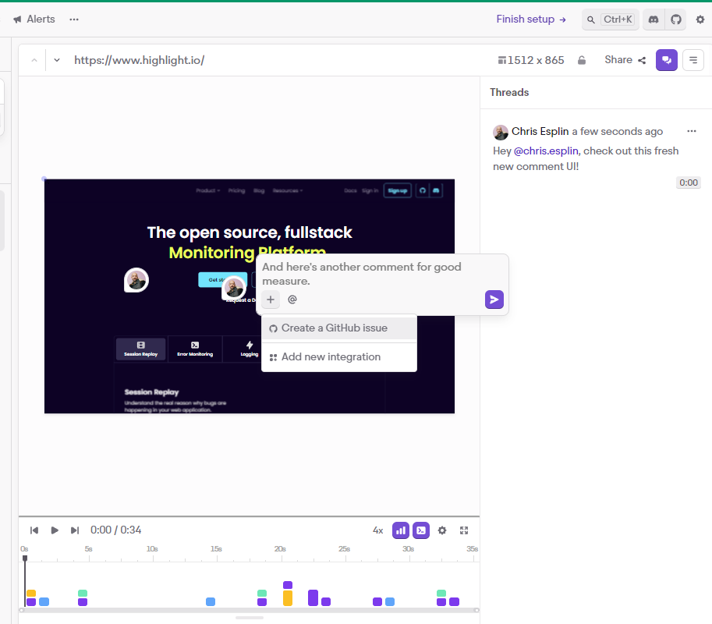Toggle the timeline histogram view
Image resolution: width=712 pixels, height=624 pixels.
(x=400, y=530)
